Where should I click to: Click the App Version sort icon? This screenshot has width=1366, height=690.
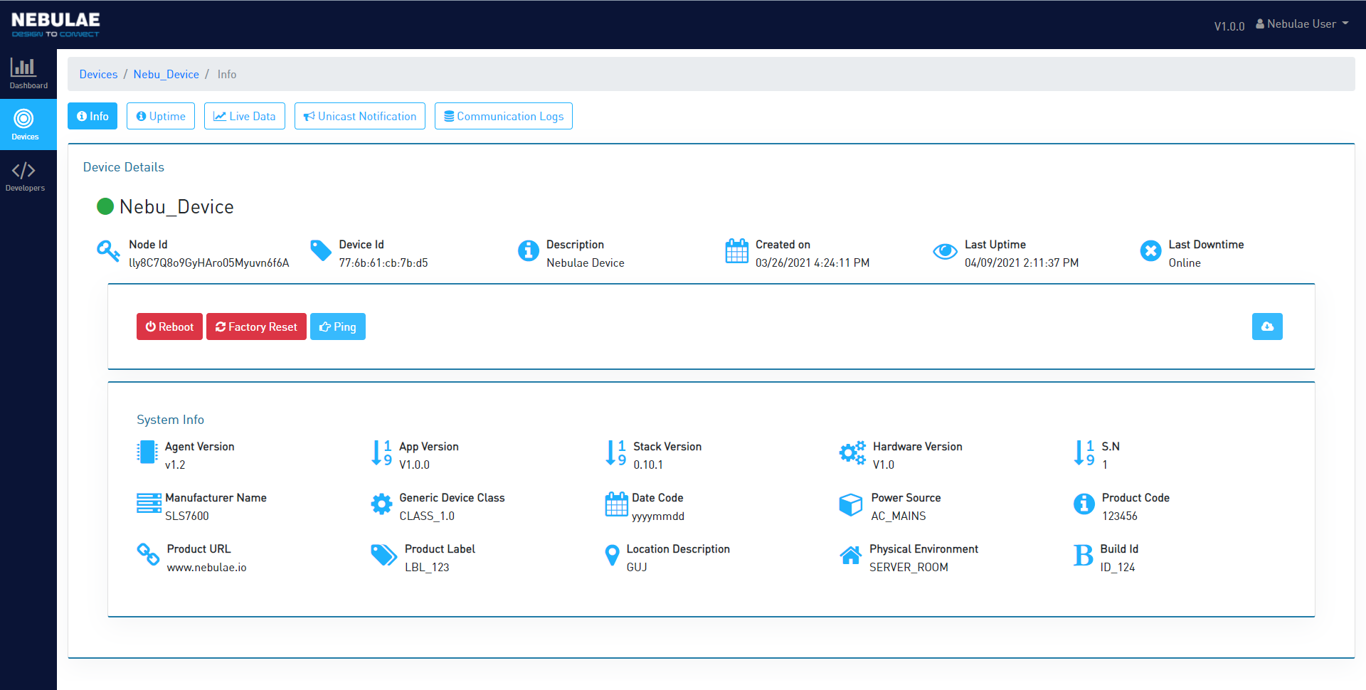pyautogui.click(x=382, y=452)
